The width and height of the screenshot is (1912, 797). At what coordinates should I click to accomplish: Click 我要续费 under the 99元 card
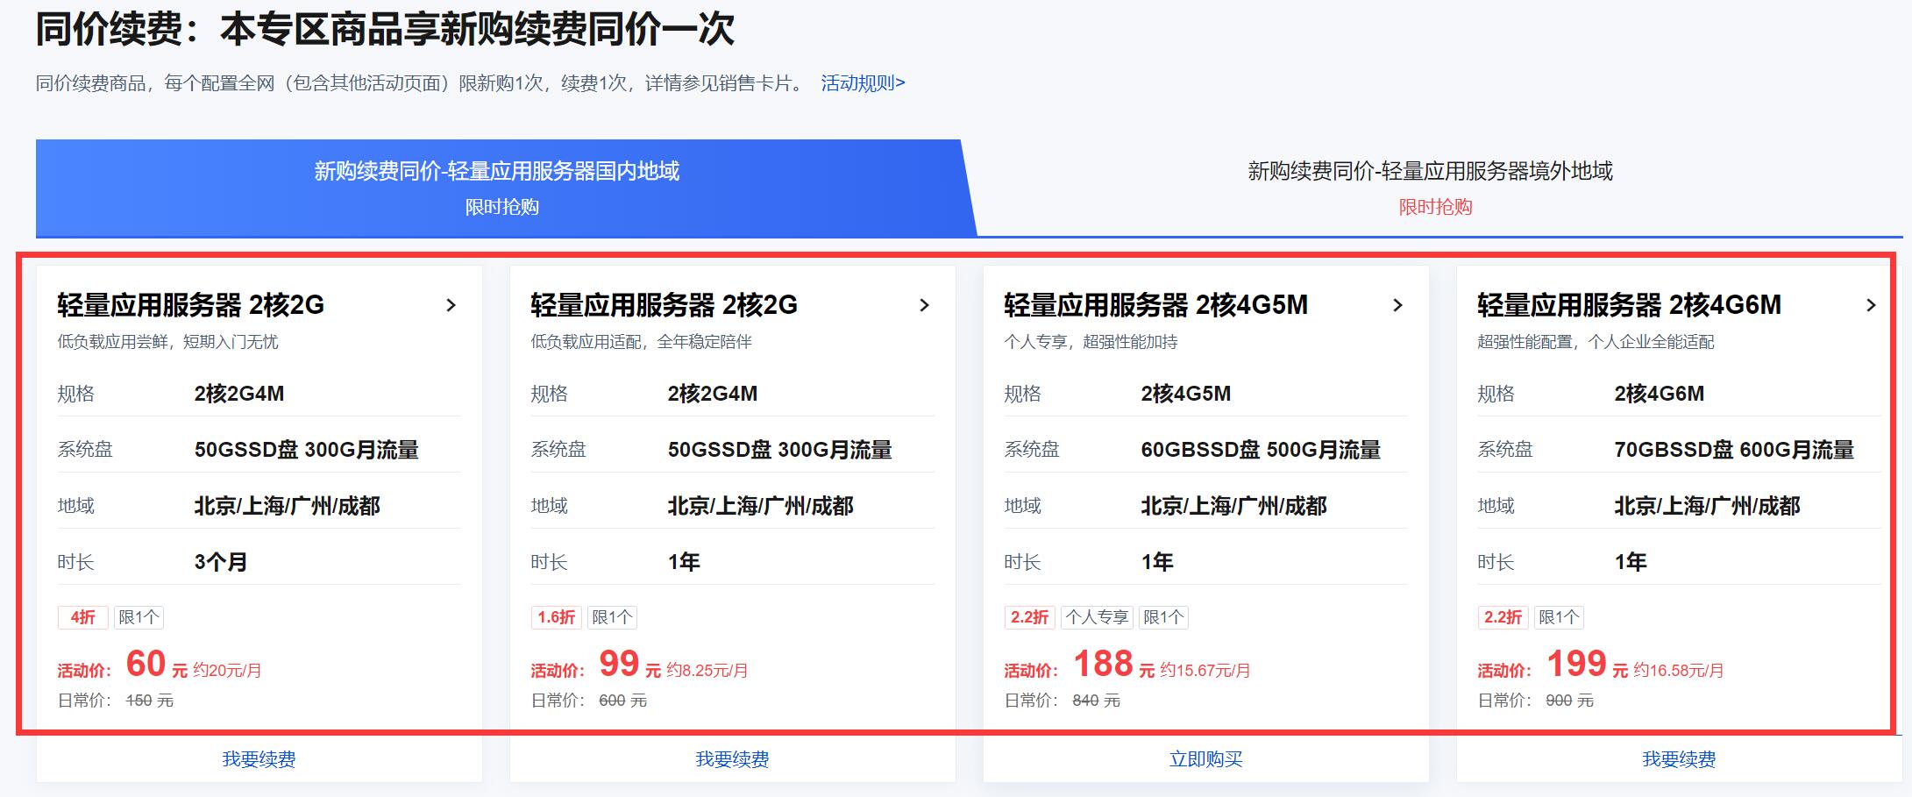pos(732,759)
